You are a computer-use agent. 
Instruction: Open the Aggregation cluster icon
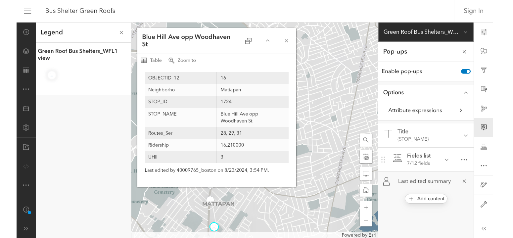[x=484, y=109]
